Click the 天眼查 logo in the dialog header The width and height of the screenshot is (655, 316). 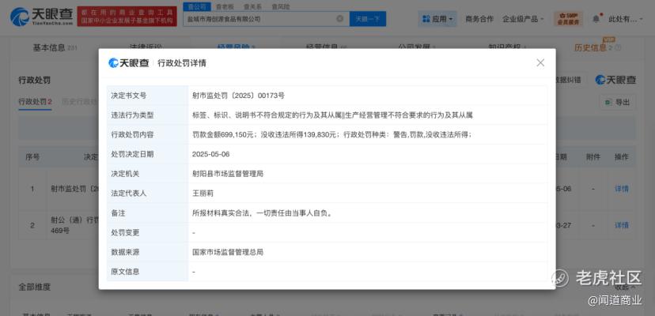(x=129, y=63)
